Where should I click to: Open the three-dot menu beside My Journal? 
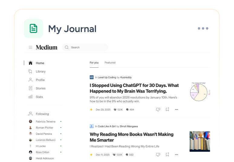click(x=203, y=28)
